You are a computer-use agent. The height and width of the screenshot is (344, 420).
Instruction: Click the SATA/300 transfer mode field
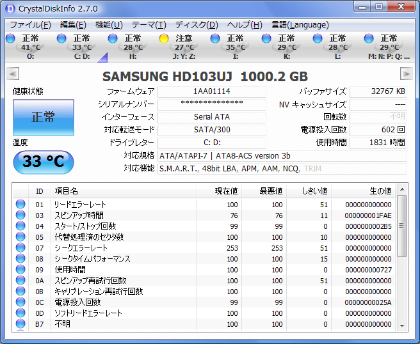212,130
